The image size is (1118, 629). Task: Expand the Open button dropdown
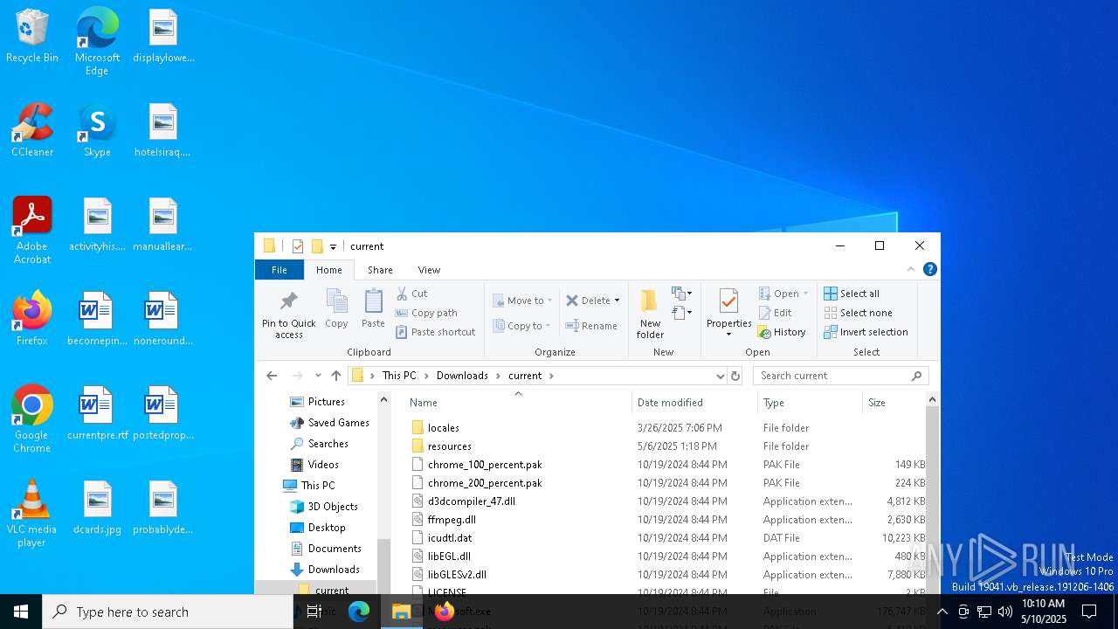click(805, 294)
